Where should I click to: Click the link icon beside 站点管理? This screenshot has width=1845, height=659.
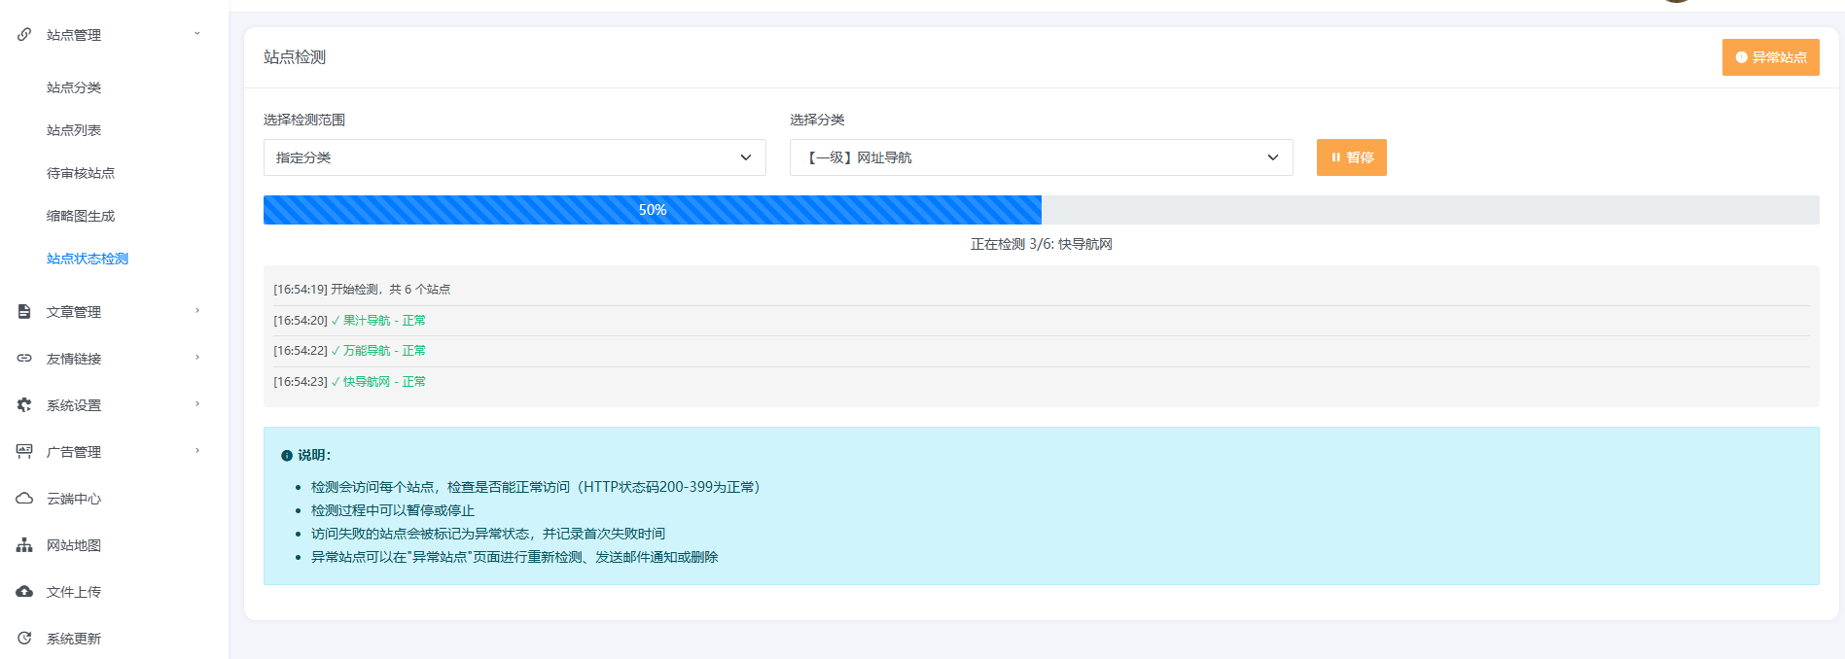point(24,34)
